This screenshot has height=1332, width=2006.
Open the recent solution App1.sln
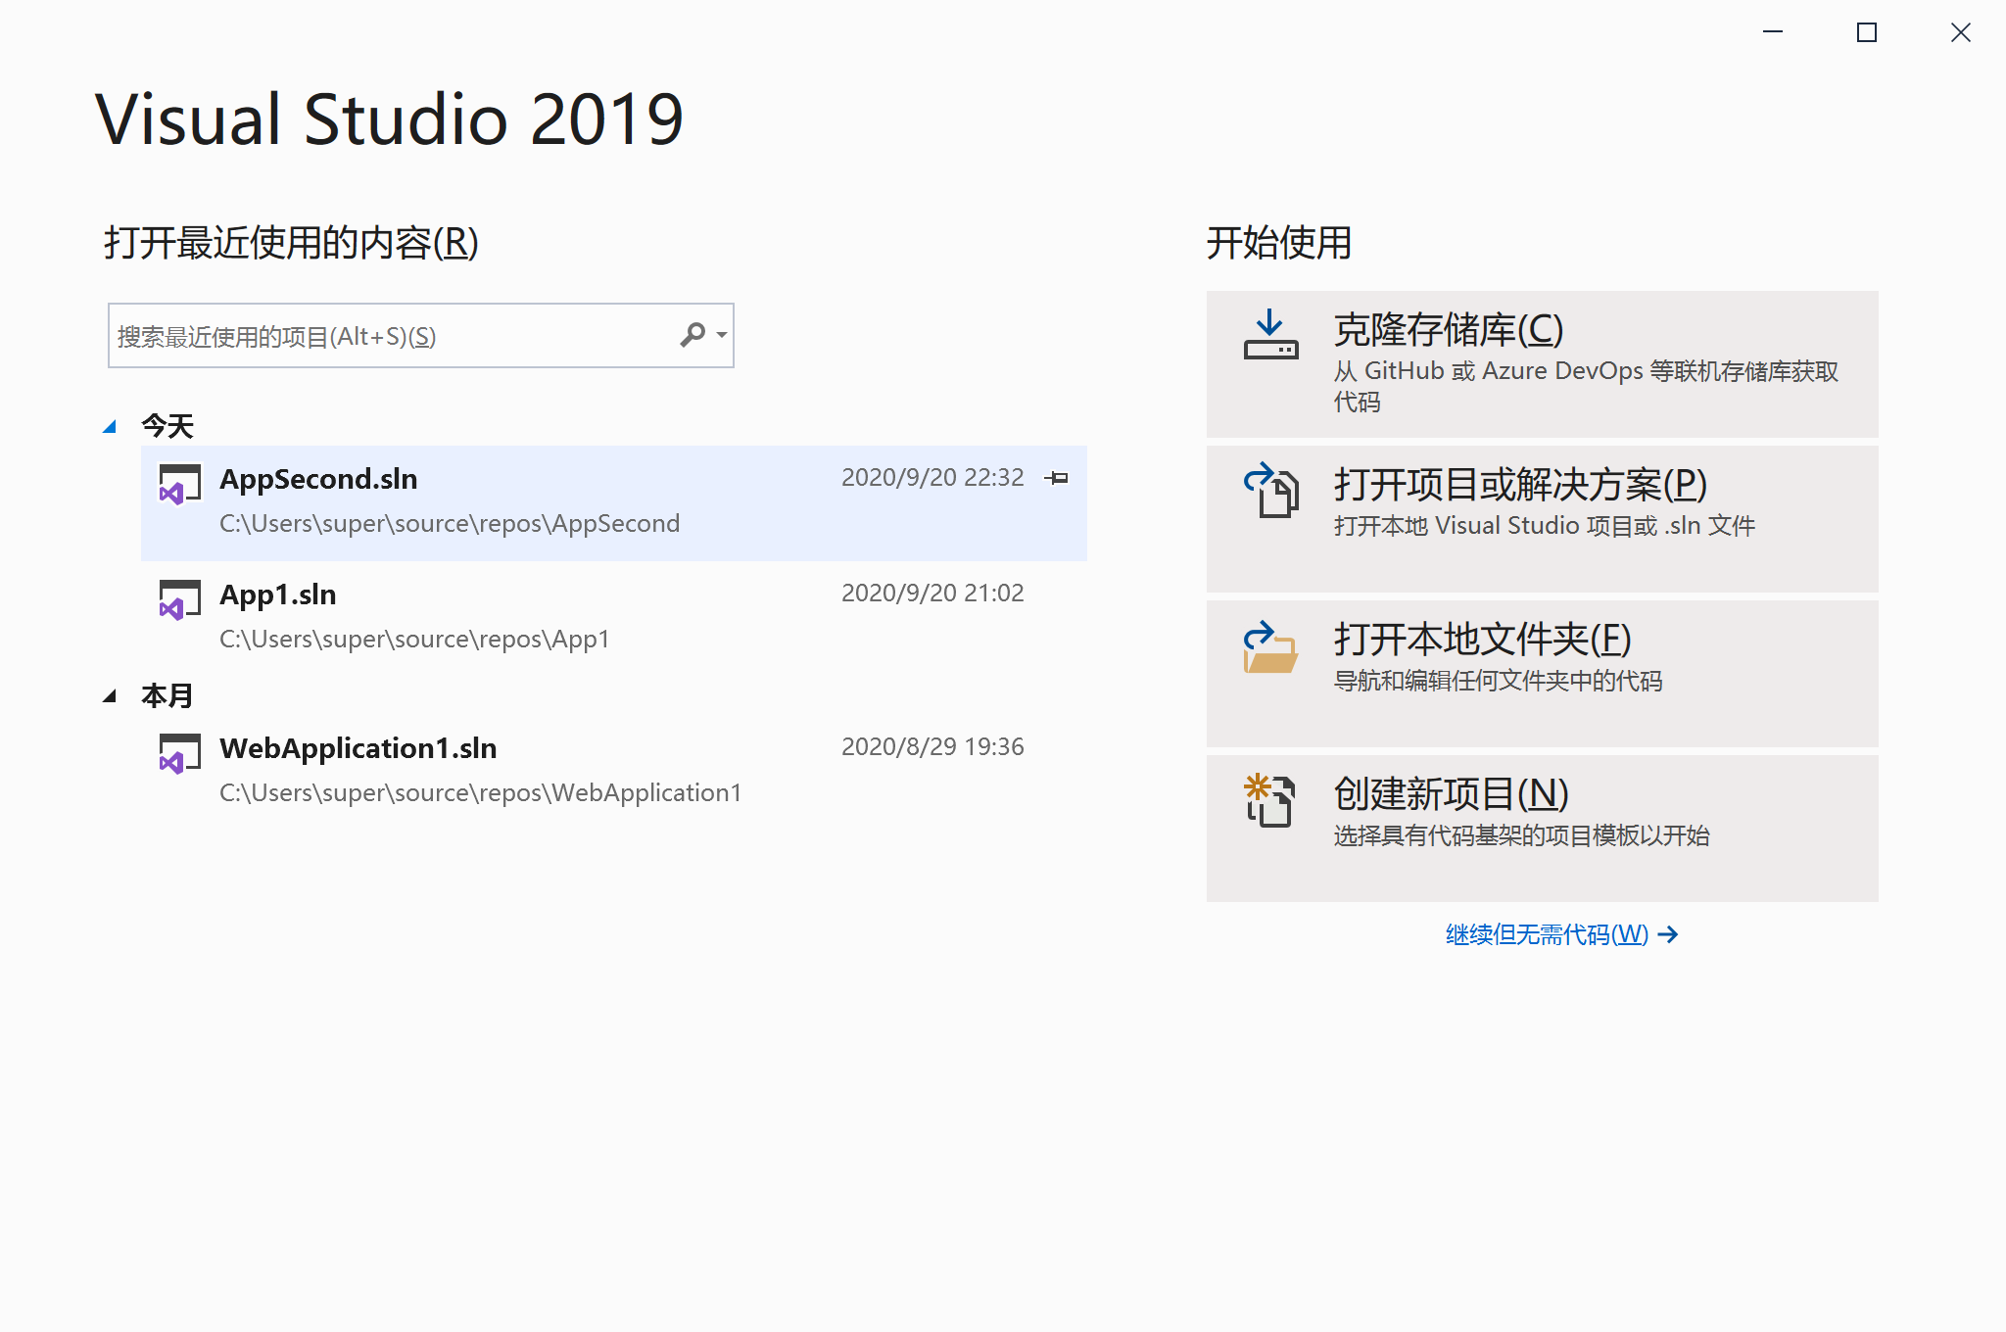pos(278,595)
